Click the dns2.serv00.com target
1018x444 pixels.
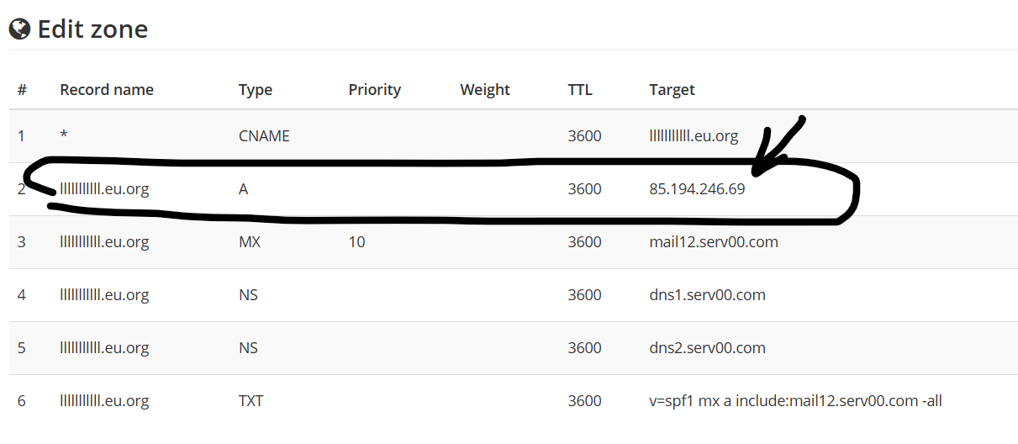click(x=708, y=348)
